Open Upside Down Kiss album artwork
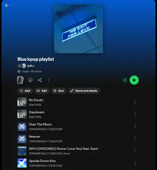The height and width of the screenshot is (170, 157). click(x=22, y=163)
